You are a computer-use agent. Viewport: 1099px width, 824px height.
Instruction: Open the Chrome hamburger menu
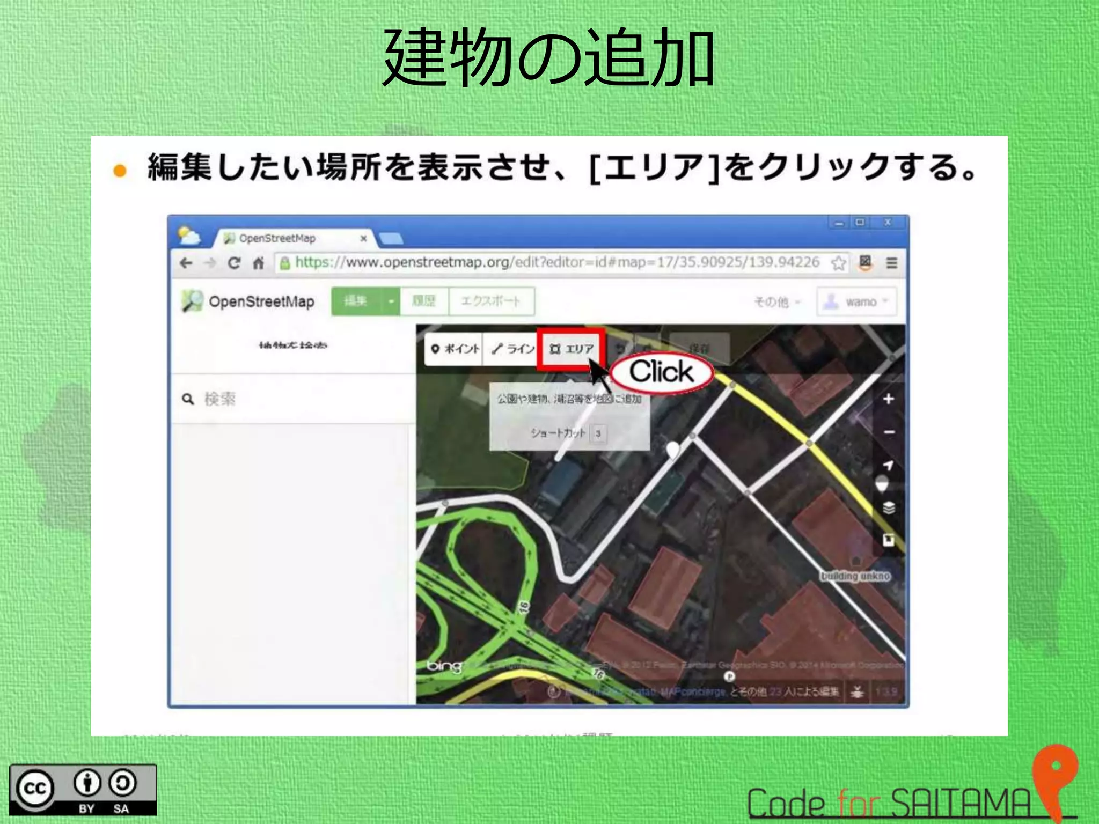(x=891, y=263)
